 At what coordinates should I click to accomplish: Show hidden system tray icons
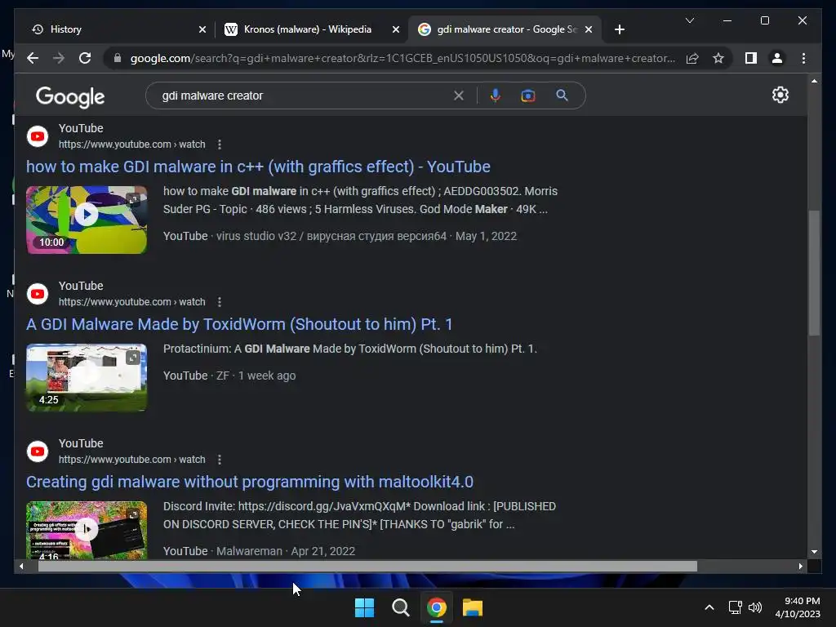pos(709,607)
